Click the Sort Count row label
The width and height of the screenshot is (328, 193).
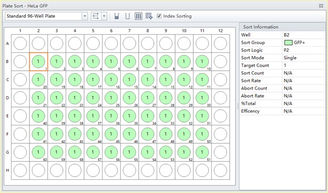252,73
